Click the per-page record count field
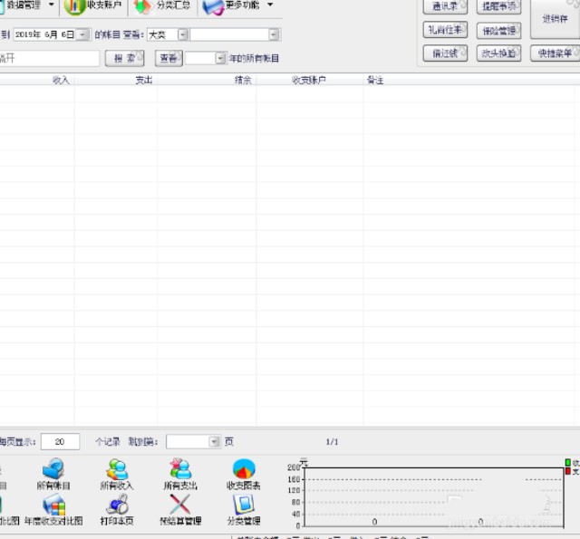The height and width of the screenshot is (539, 580). pyautogui.click(x=60, y=441)
